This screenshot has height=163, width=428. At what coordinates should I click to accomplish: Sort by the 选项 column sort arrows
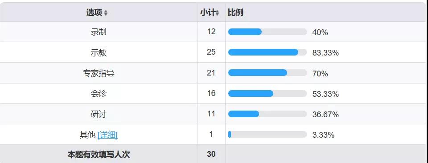[x=106, y=13]
